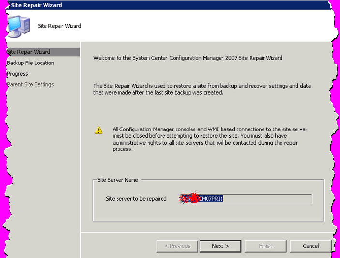This screenshot has height=258, width=340.
Task: Click the Cancel button
Action: [x=310, y=246]
